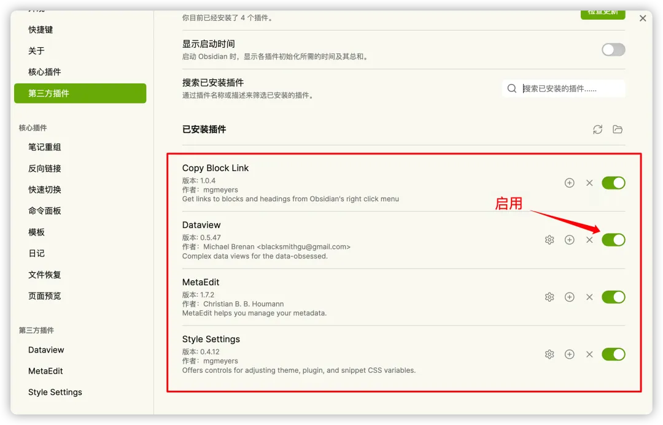
Task: Uninstall Dataview with X icon
Action: coord(589,240)
